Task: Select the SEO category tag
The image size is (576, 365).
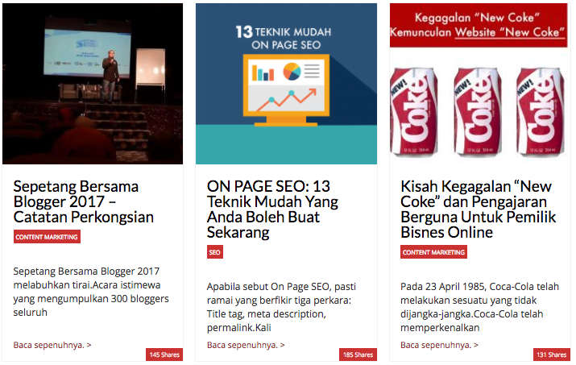Action: [x=215, y=252]
